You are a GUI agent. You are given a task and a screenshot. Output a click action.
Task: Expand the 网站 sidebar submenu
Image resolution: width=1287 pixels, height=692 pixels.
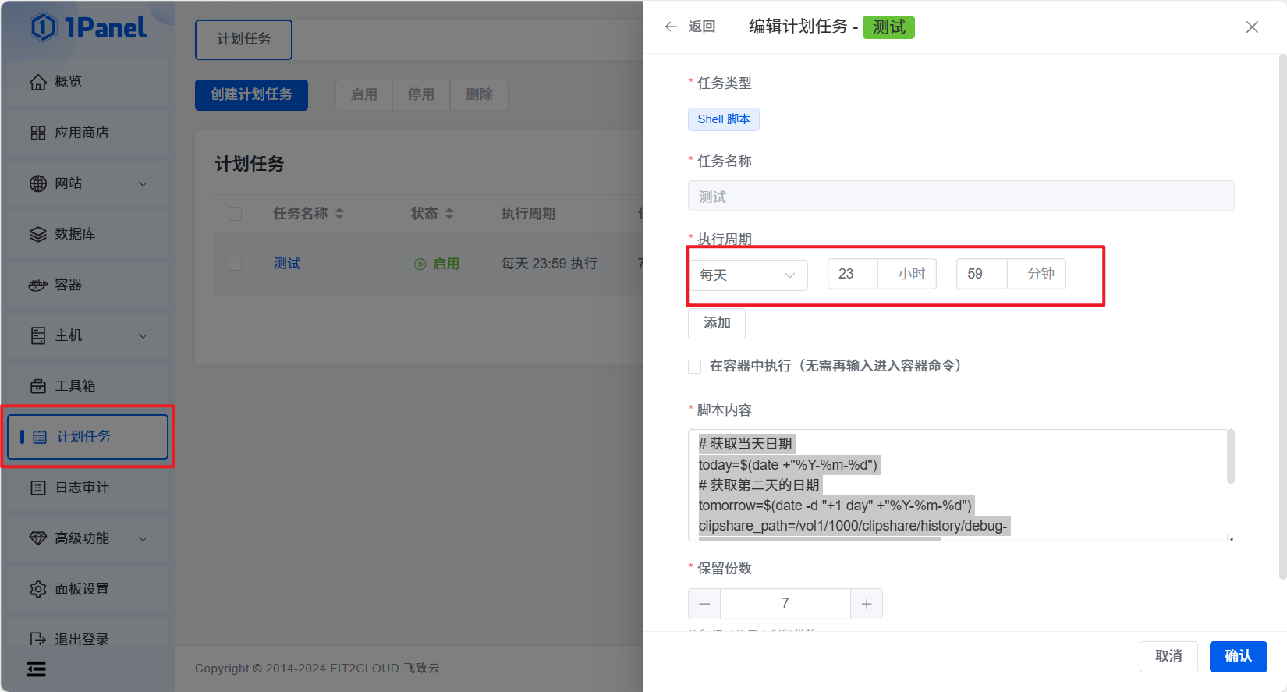(143, 183)
